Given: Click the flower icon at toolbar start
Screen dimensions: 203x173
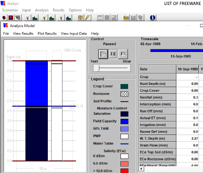Looking at the screenshot, I should pos(4,18).
